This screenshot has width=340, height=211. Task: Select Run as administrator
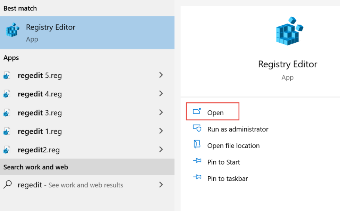pyautogui.click(x=238, y=129)
